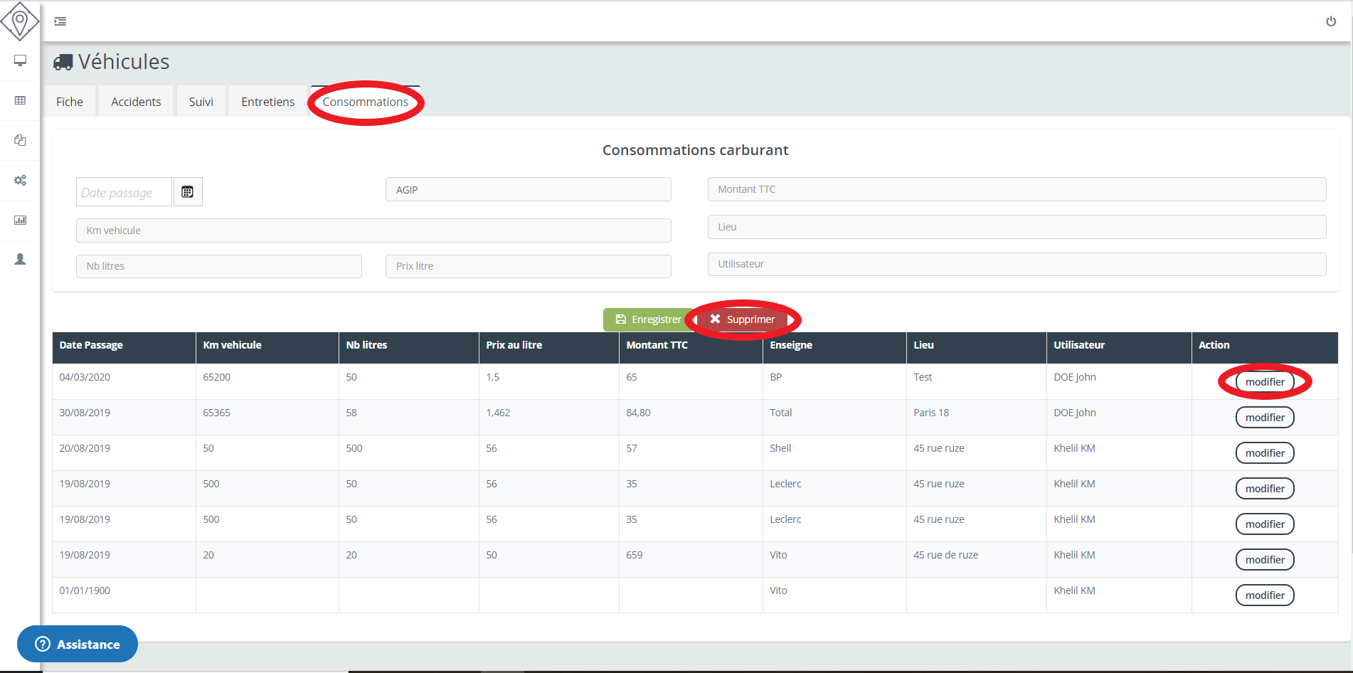Open the monitor dashboard sidebar icon
Image resolution: width=1353 pixels, height=673 pixels.
pyautogui.click(x=20, y=60)
